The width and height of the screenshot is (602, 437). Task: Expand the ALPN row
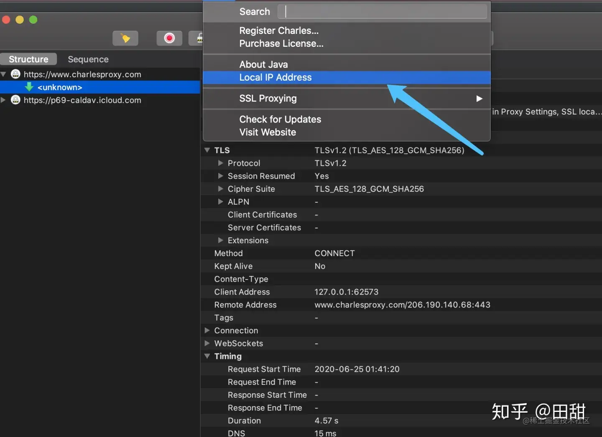coord(220,202)
